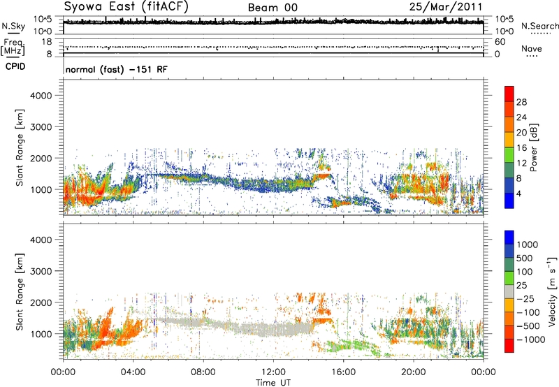Screen dimensions: 559x387
Task: Click the 'Time UT' axis label
Action: [x=273, y=383]
